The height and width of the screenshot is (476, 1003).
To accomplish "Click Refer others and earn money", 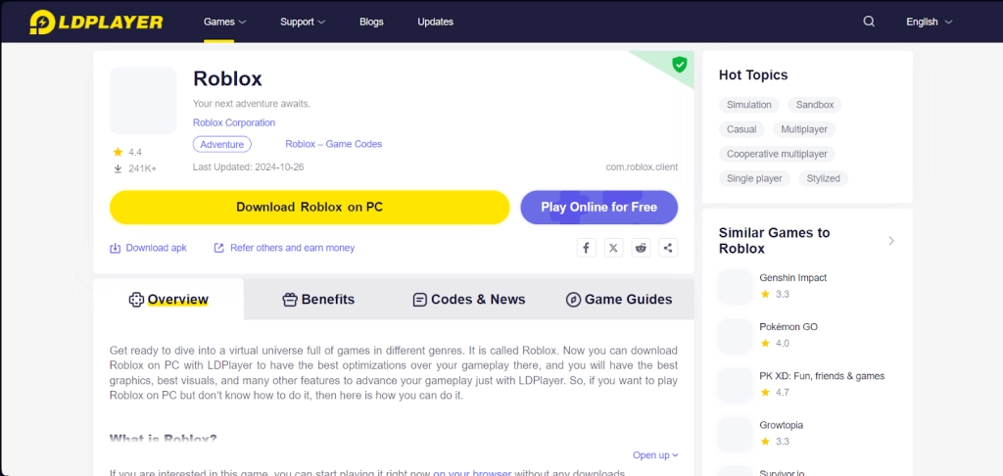I will click(284, 248).
